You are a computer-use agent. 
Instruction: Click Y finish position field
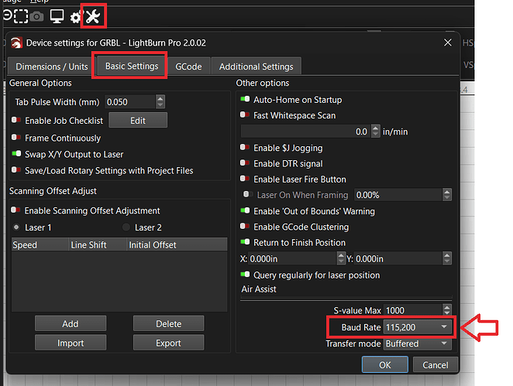click(x=398, y=258)
